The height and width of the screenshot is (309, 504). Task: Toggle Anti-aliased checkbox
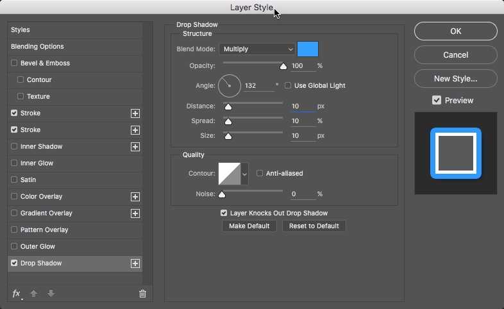click(x=260, y=173)
